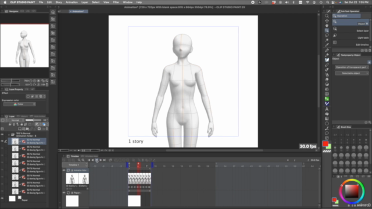Image resolution: width=372 pixels, height=209 pixels.
Task: Toggle clip to layer below icon
Action: [x=10, y=124]
